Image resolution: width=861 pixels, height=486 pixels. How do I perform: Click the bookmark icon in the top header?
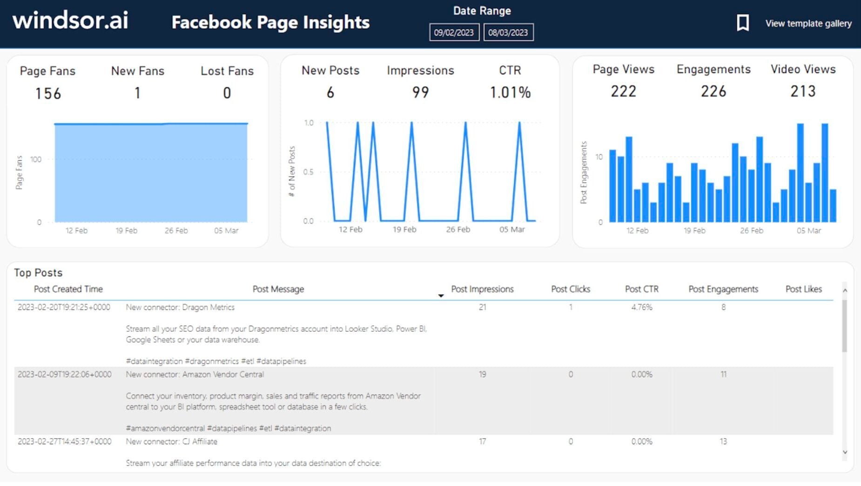pyautogui.click(x=743, y=22)
